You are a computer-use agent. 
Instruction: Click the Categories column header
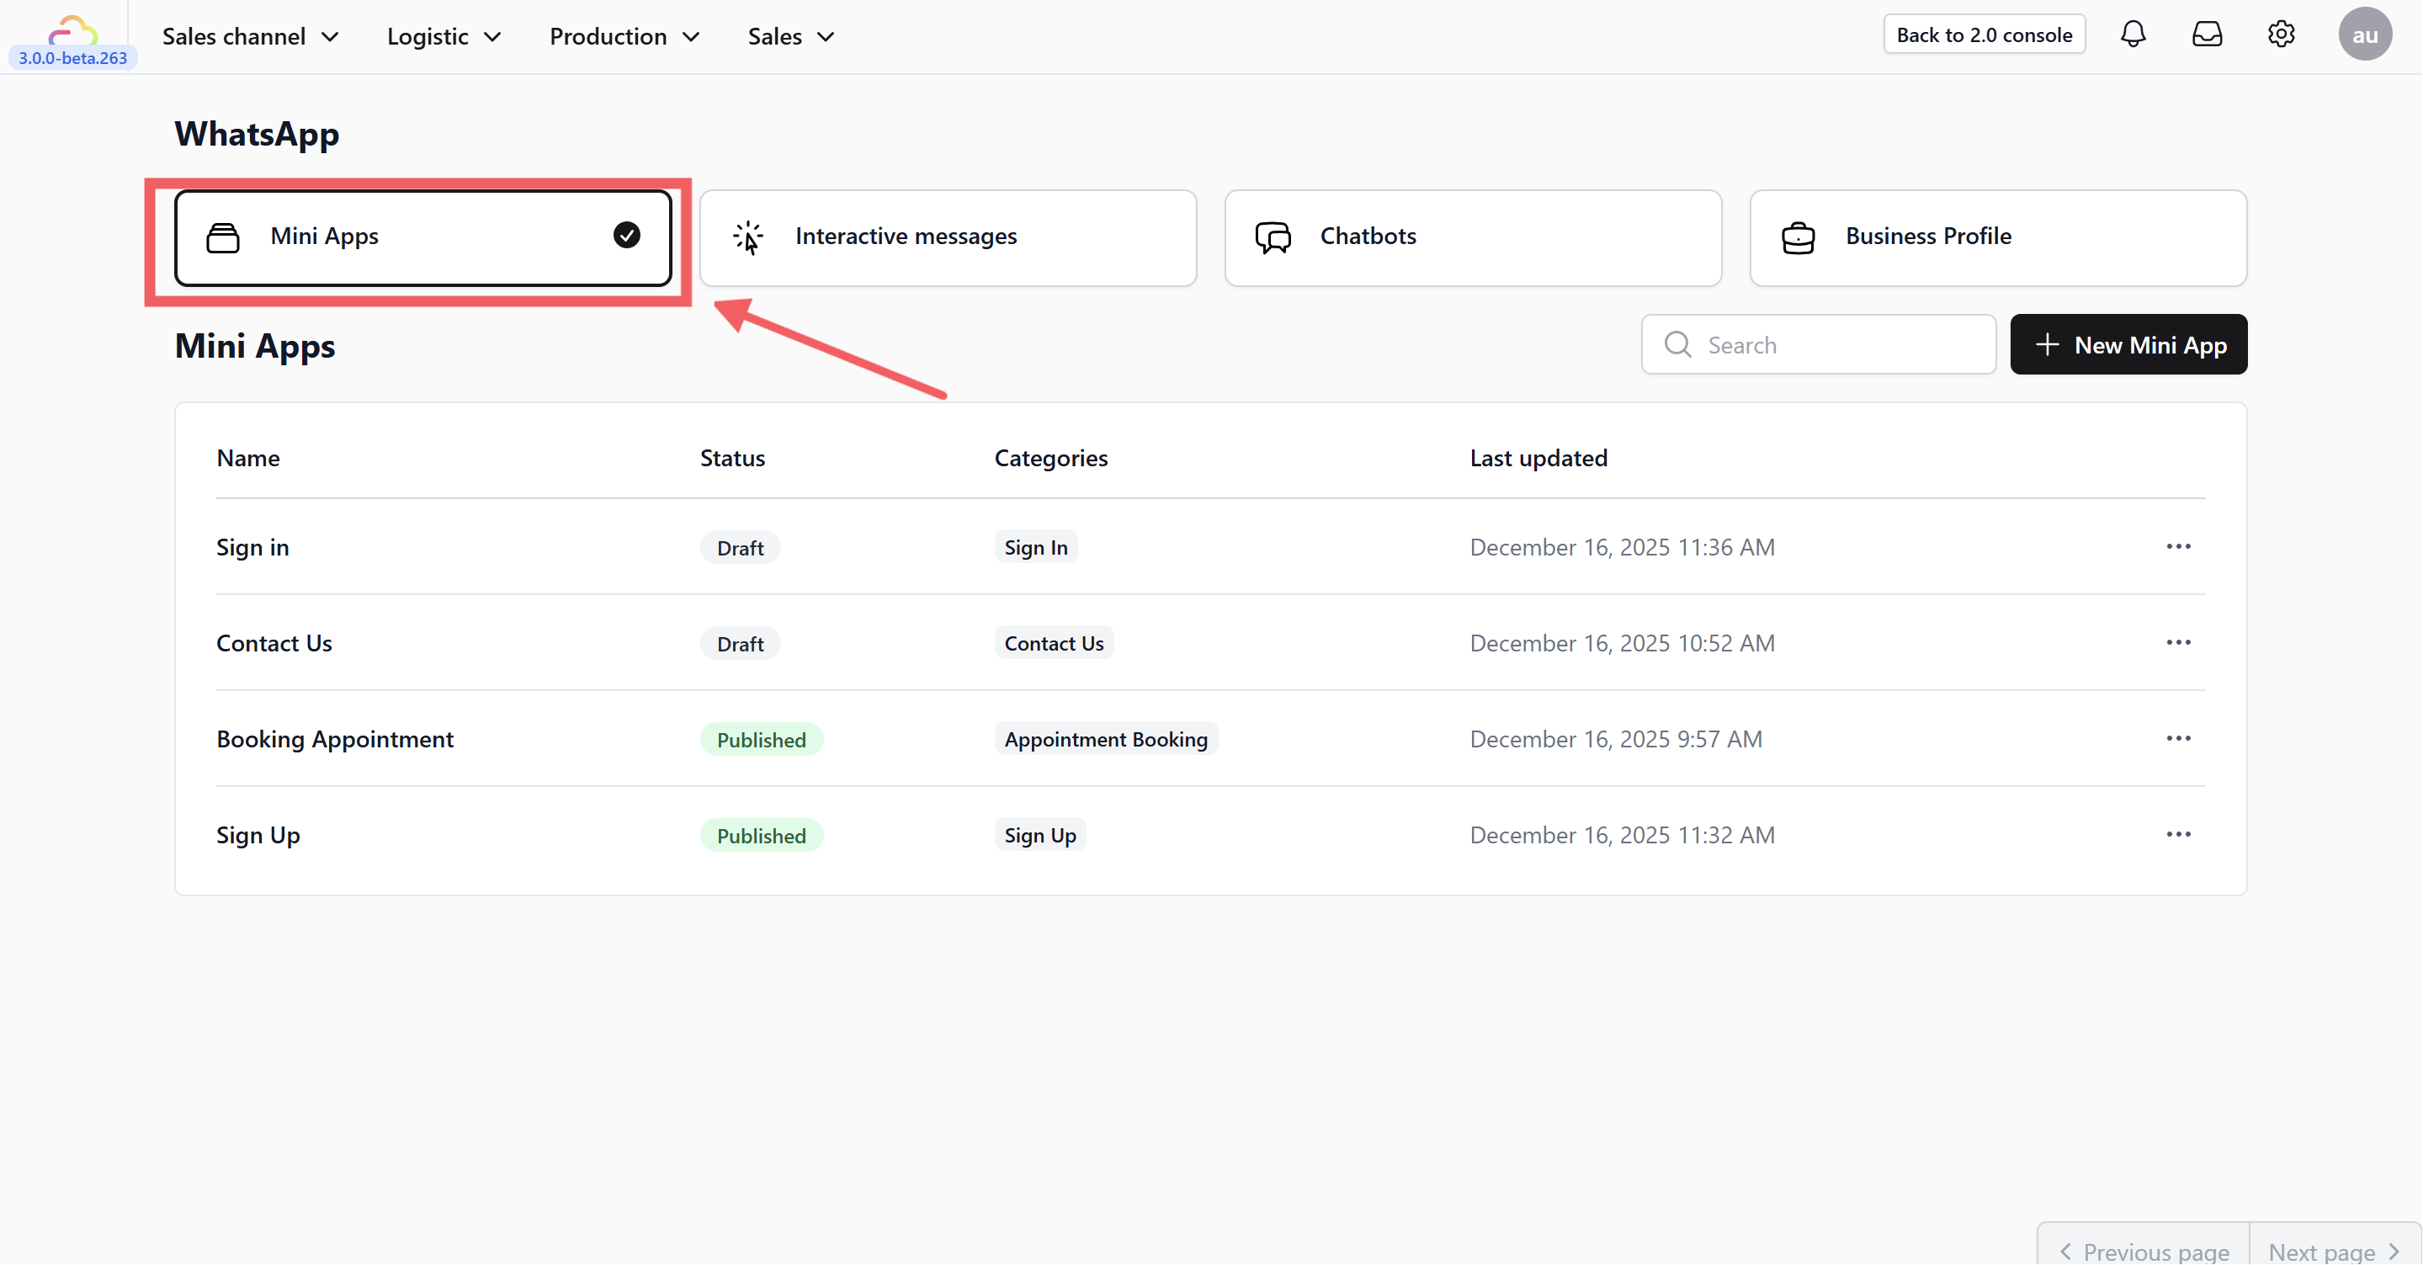coord(1050,458)
